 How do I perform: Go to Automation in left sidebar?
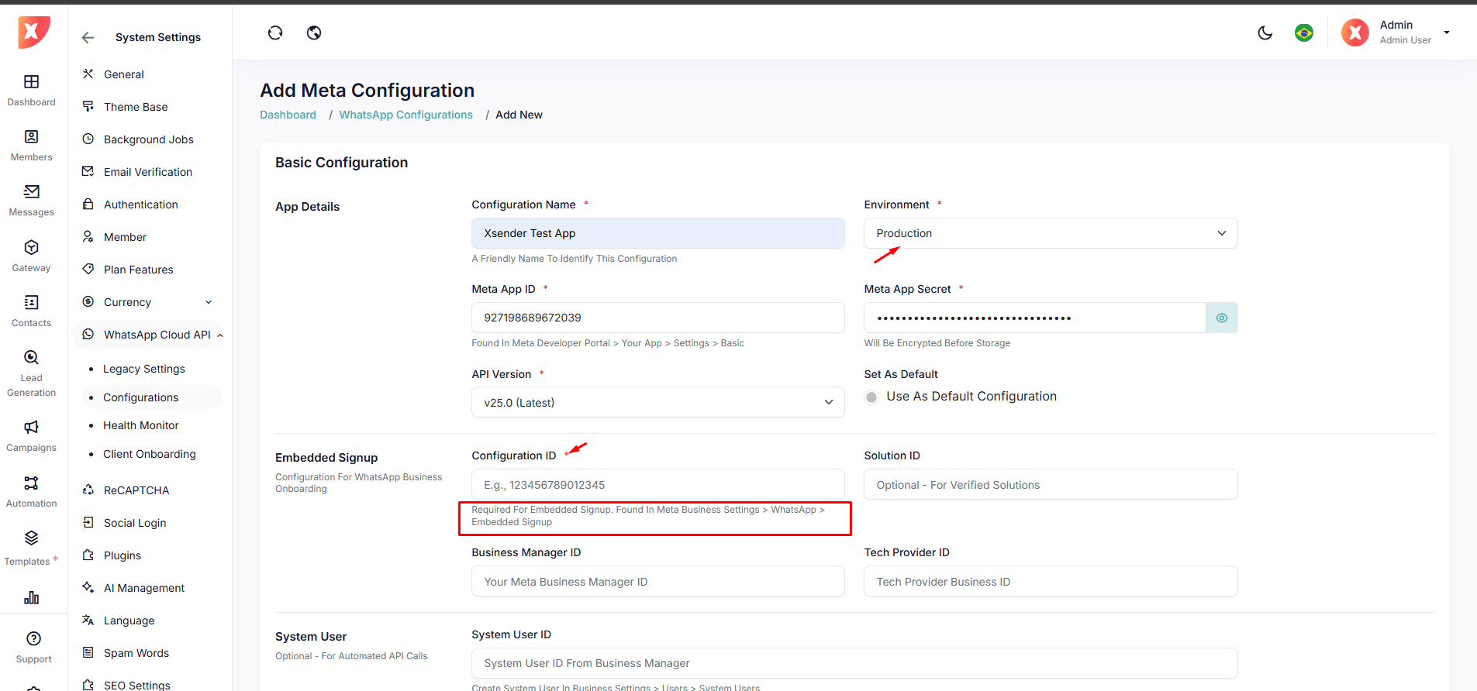[31, 491]
